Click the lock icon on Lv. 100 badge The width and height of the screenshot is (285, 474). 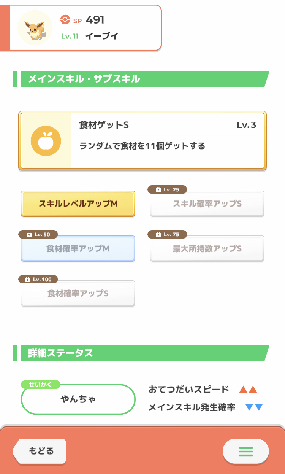pos(27,280)
